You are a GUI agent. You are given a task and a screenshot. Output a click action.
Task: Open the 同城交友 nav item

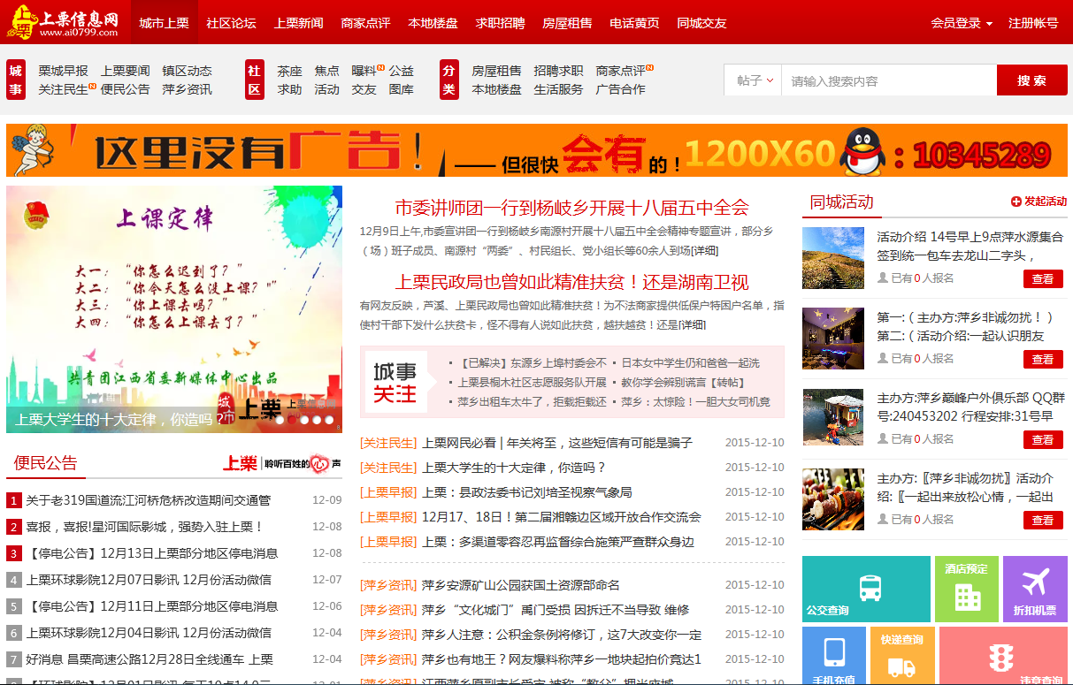point(702,23)
